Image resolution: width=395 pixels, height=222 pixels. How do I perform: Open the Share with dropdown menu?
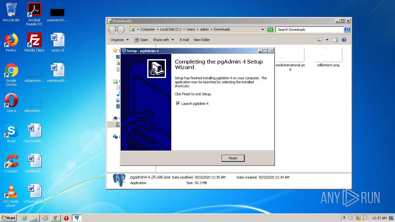tap(163, 40)
